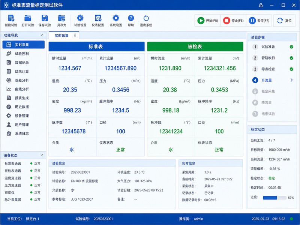The image size is (300, 225).
Task: Open 报表生成 in navigation
Action: 24,98
